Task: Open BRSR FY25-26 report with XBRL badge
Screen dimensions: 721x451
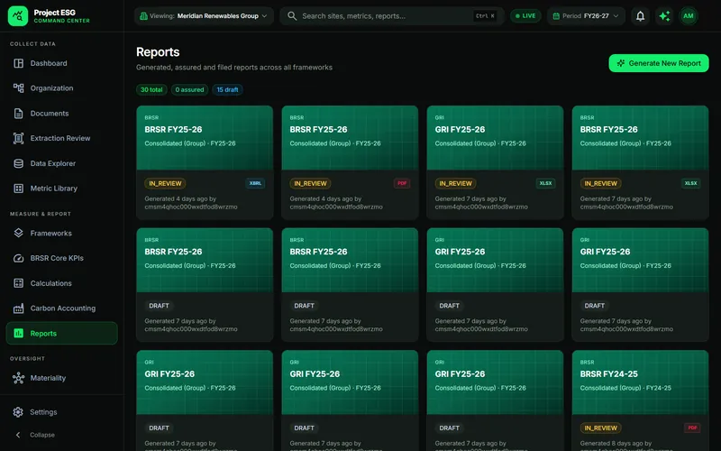Action: click(x=205, y=162)
